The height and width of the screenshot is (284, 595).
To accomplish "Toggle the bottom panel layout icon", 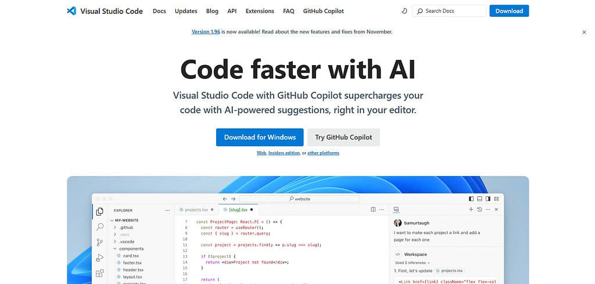I will pos(479,199).
